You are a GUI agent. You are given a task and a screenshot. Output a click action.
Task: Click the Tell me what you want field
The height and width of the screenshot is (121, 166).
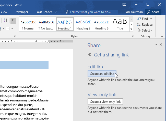pos(90,12)
